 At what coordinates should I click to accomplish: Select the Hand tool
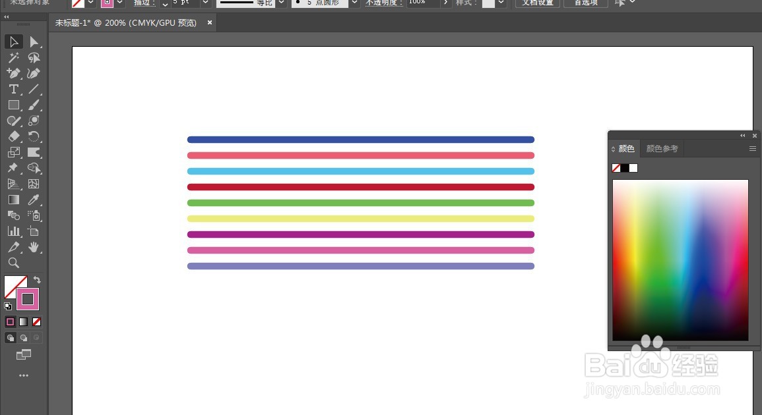[x=34, y=247]
